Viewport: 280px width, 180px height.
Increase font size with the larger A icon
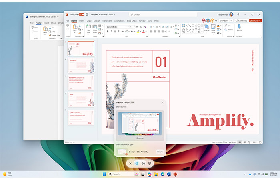(x=137, y=27)
